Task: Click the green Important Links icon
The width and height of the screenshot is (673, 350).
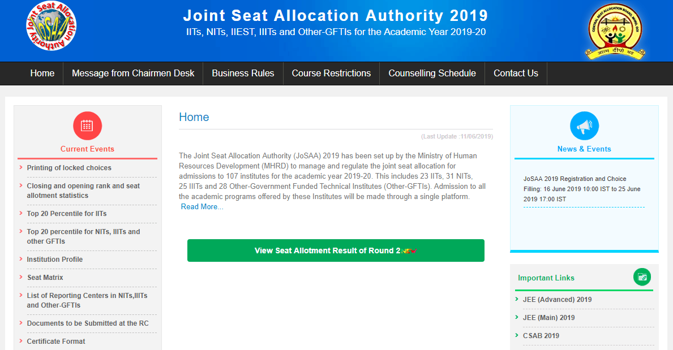Action: click(642, 277)
